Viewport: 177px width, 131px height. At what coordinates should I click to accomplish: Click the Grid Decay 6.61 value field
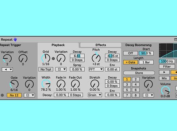pyautogui.click(x=77, y=56)
